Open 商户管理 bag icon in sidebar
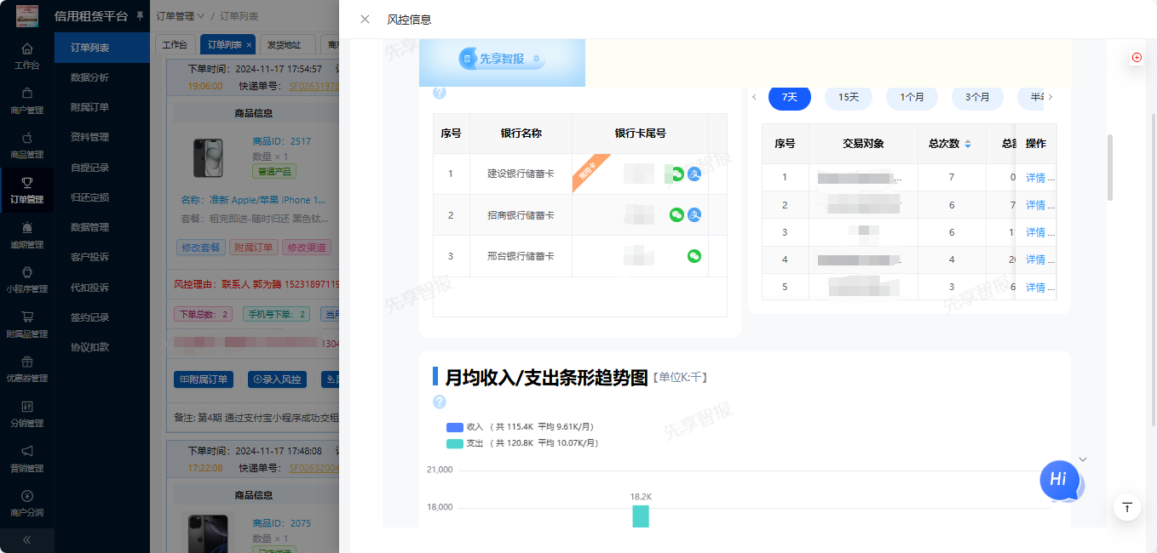The width and height of the screenshot is (1157, 553). [x=26, y=94]
